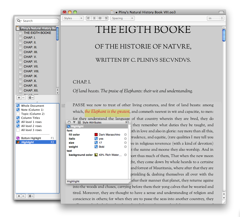
Task: Add a new style with the bottom plus button
Action: click(x=19, y=196)
